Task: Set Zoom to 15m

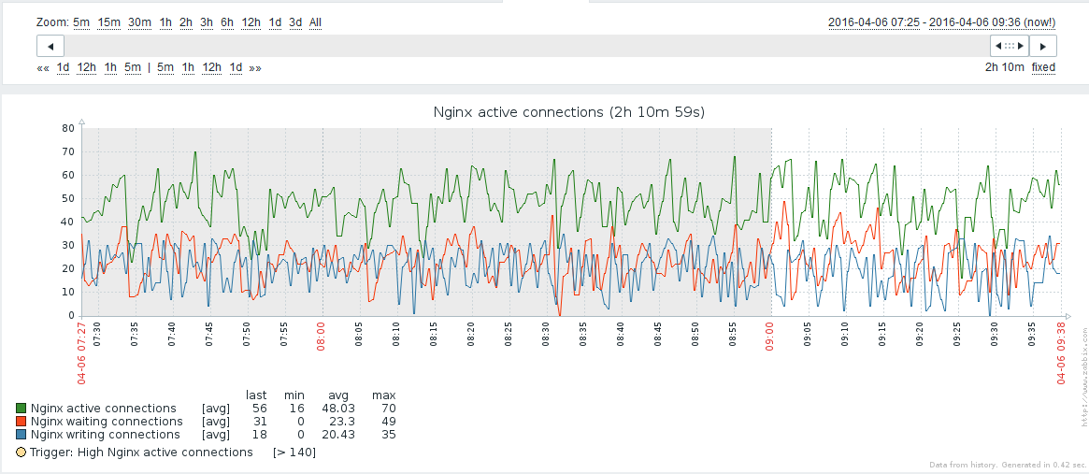Action: point(109,22)
